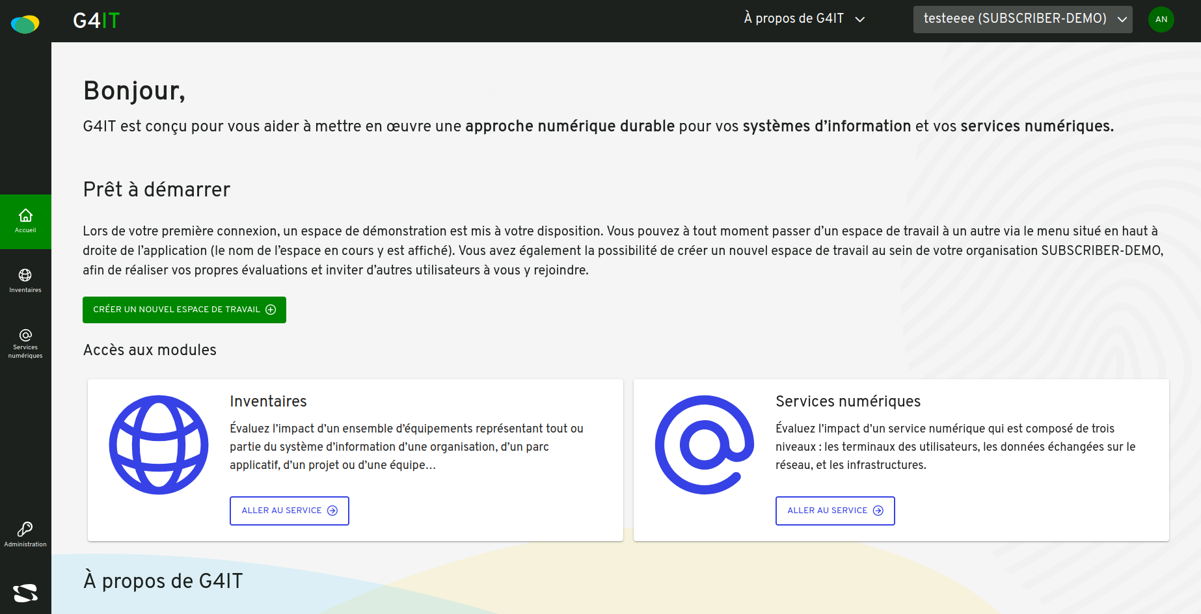Click Créer un nouvel espace de travail

tap(184, 310)
